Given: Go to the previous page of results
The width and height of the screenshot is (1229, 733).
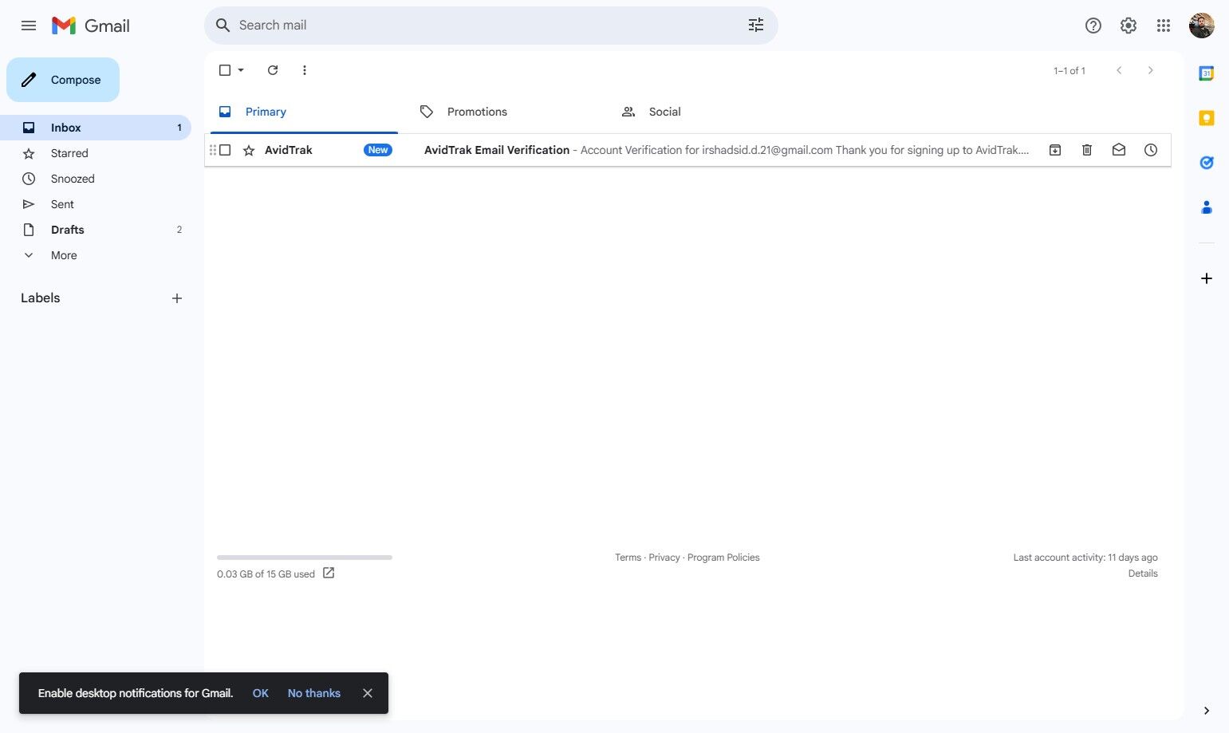Looking at the screenshot, I should click(1119, 70).
